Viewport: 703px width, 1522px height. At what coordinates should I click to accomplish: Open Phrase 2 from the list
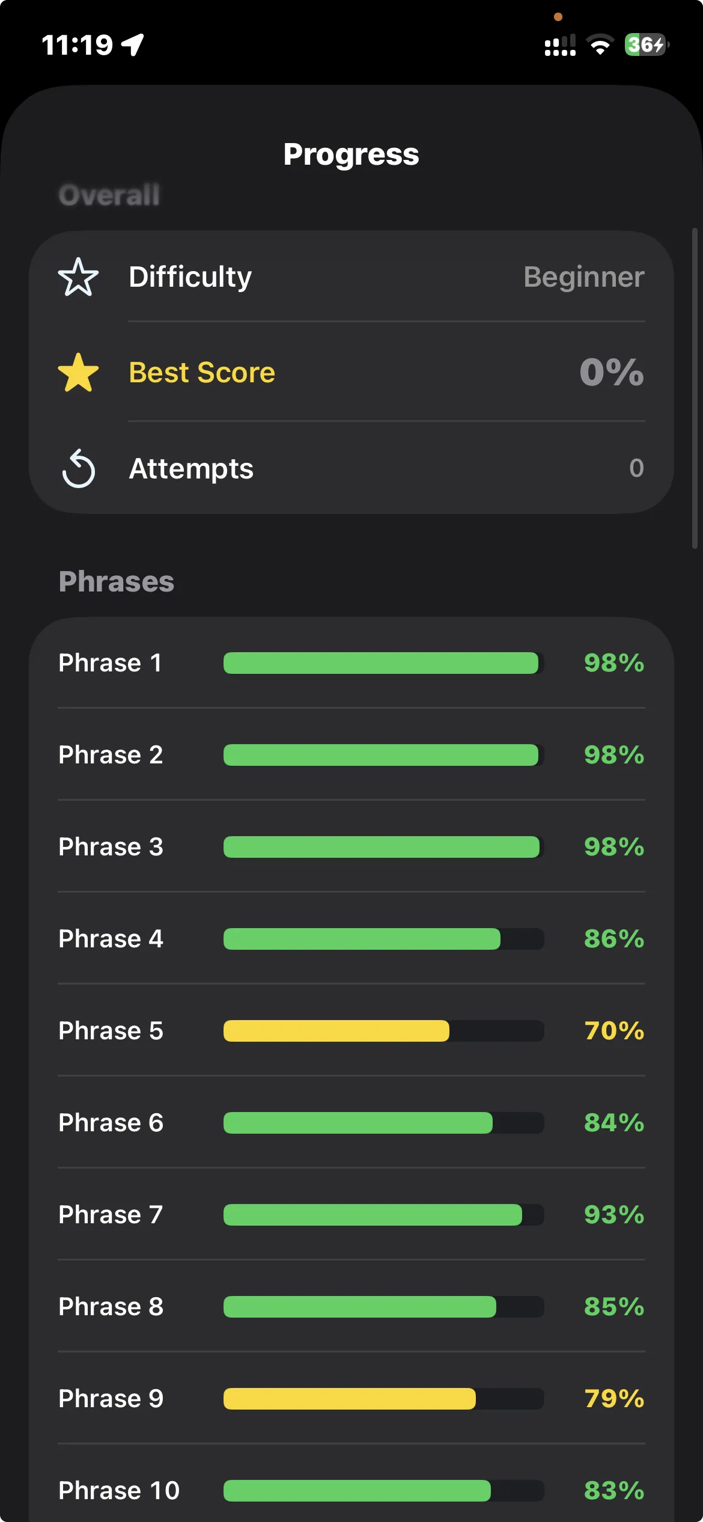tap(111, 755)
